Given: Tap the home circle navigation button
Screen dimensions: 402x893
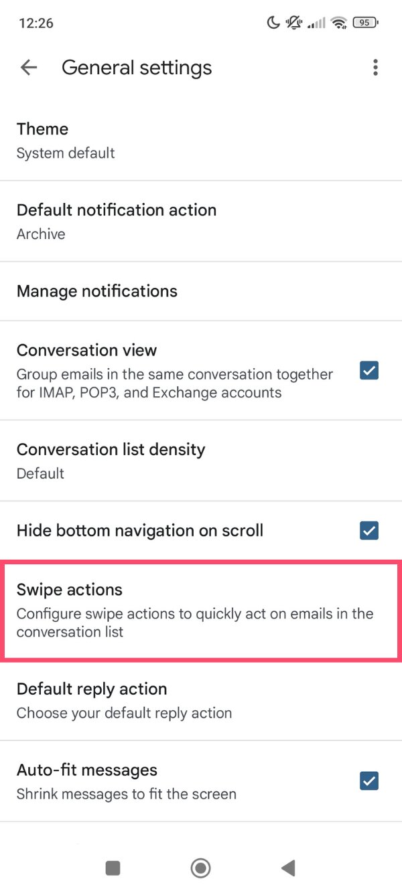Looking at the screenshot, I should [x=200, y=868].
